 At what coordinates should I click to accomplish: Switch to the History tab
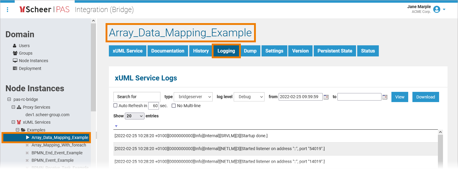pos(201,51)
